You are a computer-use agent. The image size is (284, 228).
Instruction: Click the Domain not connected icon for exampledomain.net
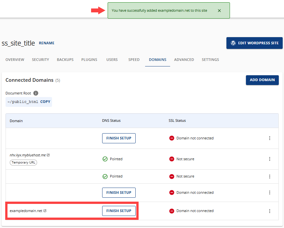[x=171, y=211]
